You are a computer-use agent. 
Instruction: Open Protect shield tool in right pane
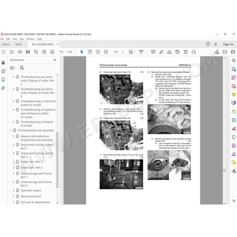pyautogui.click(x=234, y=137)
